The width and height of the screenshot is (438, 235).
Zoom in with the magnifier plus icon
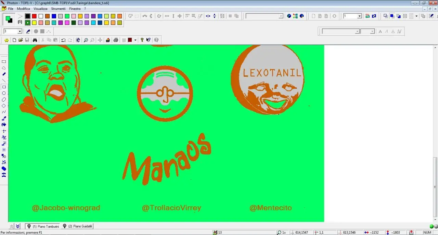(86, 40)
